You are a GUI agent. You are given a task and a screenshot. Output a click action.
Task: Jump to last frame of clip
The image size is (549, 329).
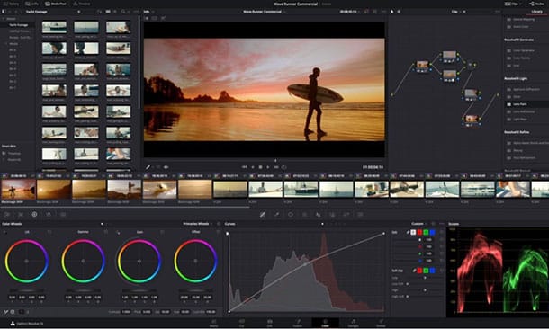(276, 167)
